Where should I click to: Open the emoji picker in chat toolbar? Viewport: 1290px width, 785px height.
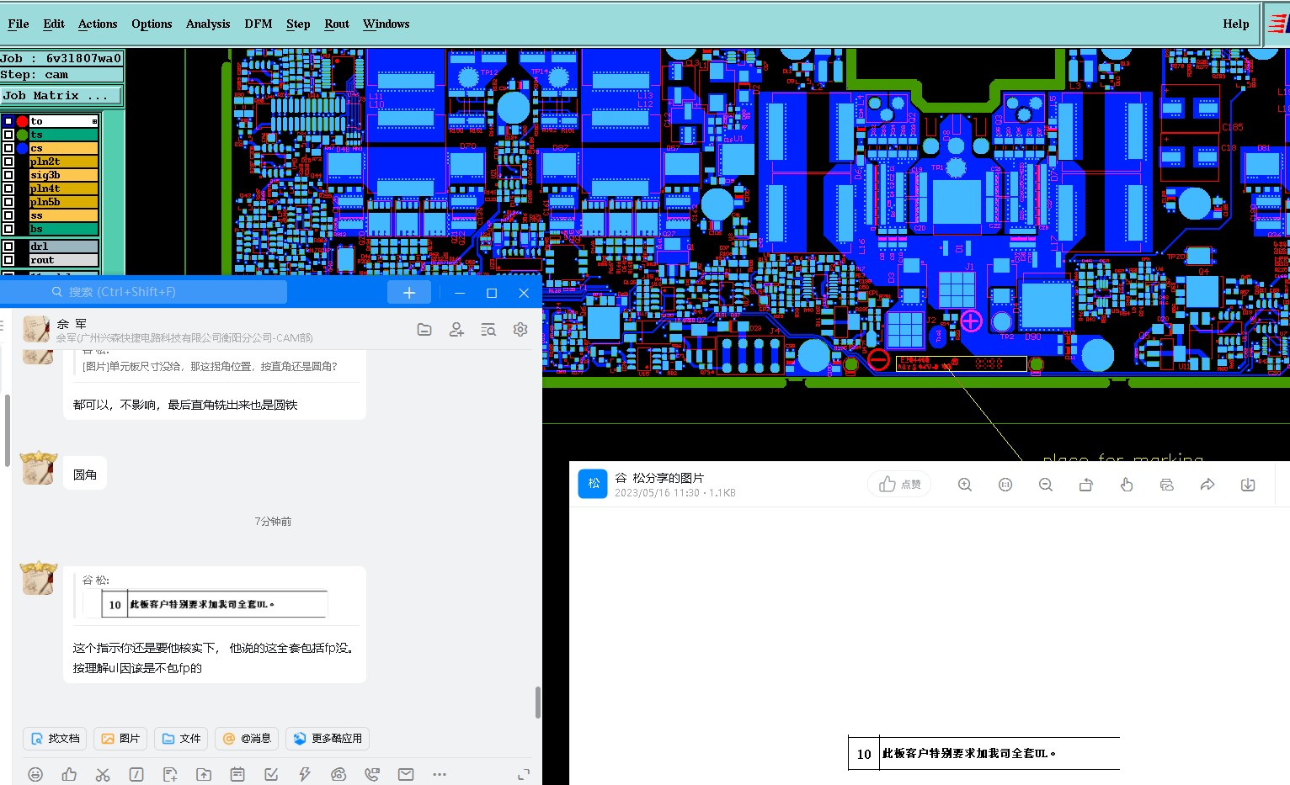35,774
